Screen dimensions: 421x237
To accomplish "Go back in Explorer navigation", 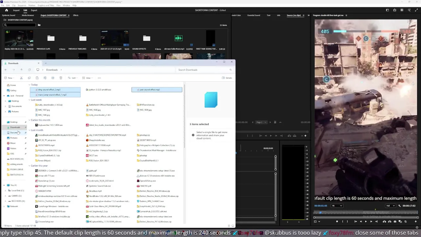I will [x=6, y=70].
